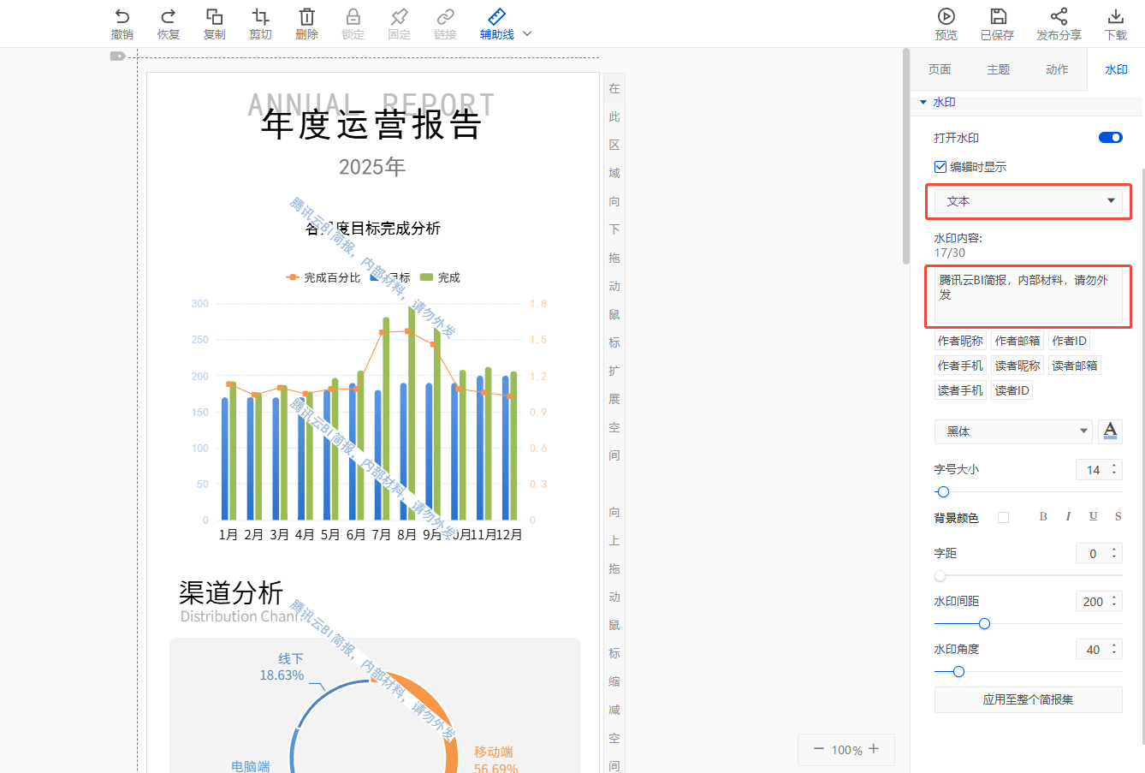1145x773 pixels.
Task: Toggle italic (I) formatting
Action: [x=1068, y=516]
